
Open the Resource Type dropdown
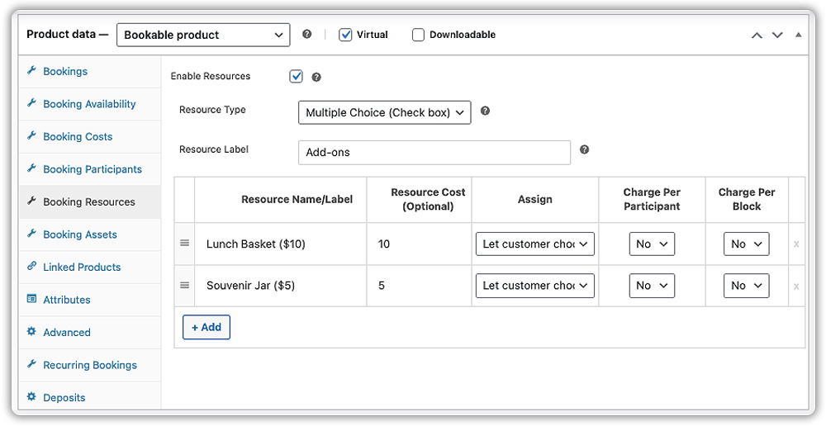click(384, 112)
